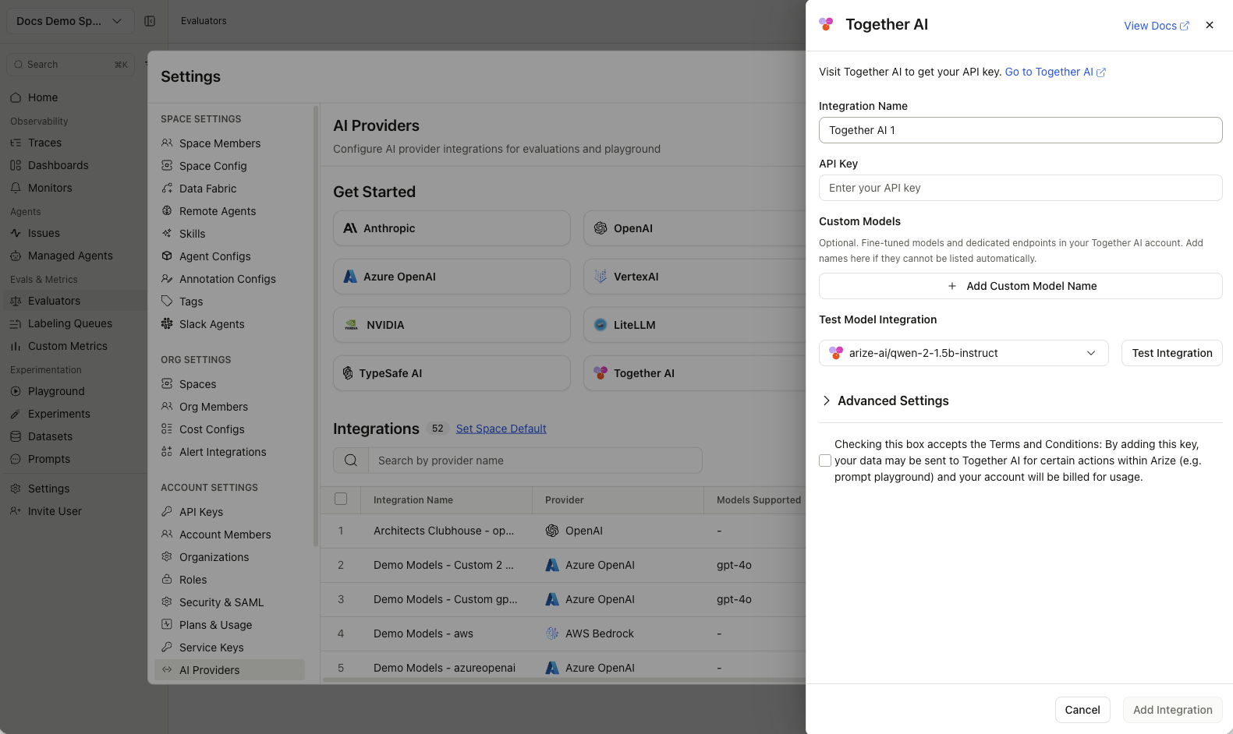The height and width of the screenshot is (734, 1233).
Task: Click the Test Integration button
Action: pos(1172,353)
